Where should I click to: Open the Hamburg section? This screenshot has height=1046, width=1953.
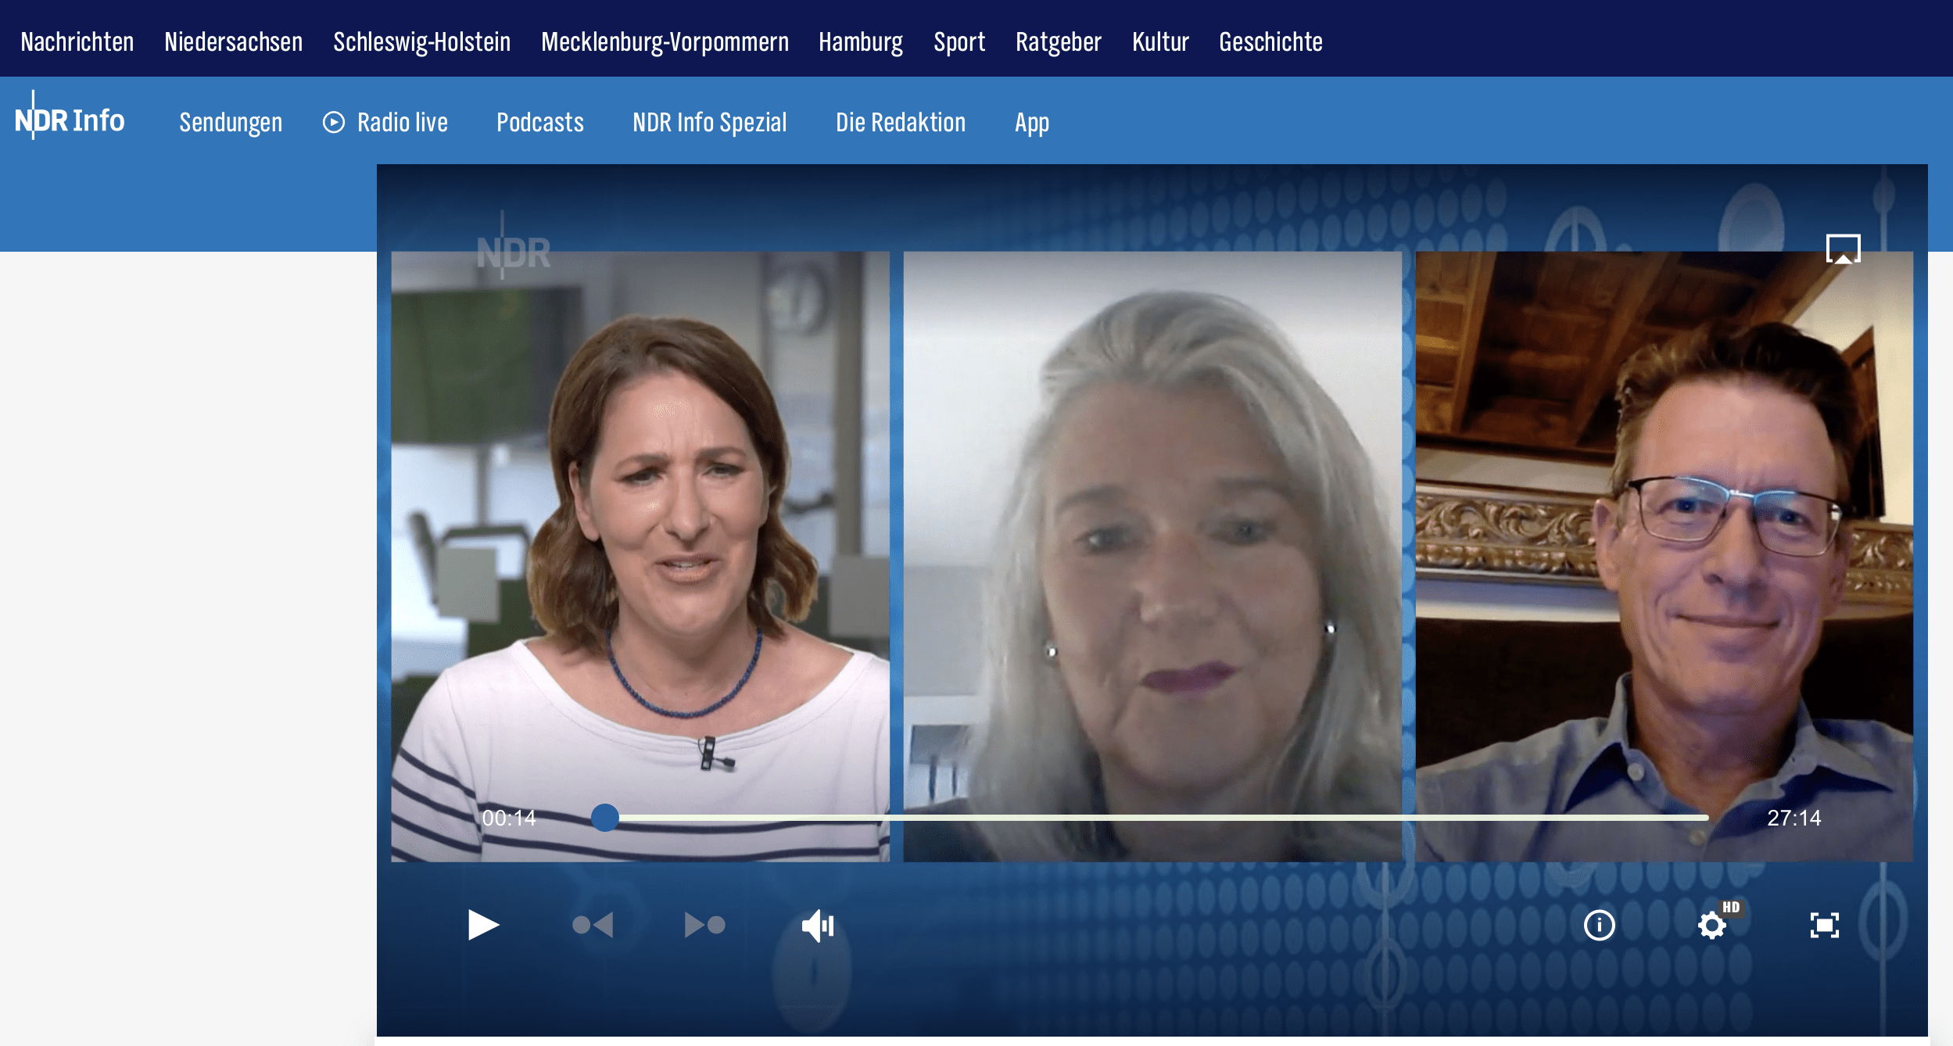pyautogui.click(x=861, y=41)
